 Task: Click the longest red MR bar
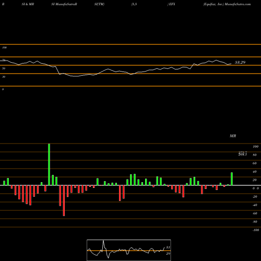coord(64,200)
